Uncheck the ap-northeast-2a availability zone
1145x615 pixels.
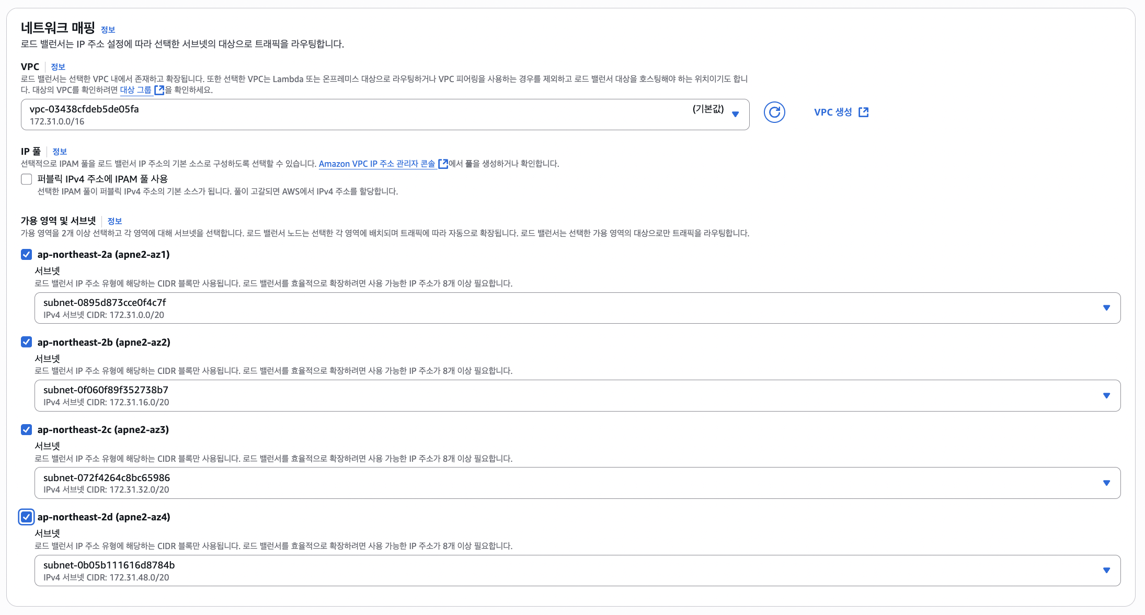(x=27, y=255)
